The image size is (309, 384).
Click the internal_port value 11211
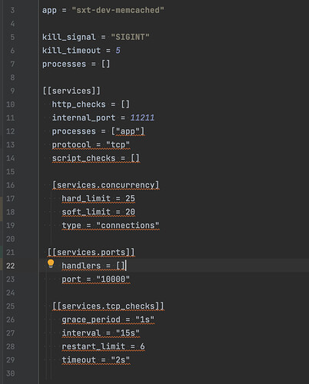click(142, 118)
